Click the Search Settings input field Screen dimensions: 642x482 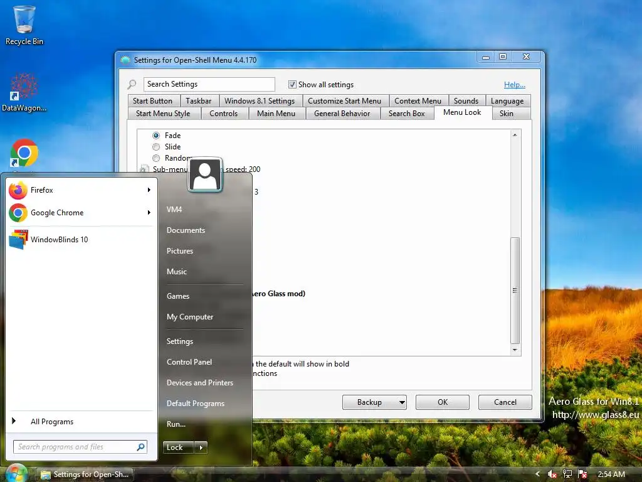click(209, 85)
